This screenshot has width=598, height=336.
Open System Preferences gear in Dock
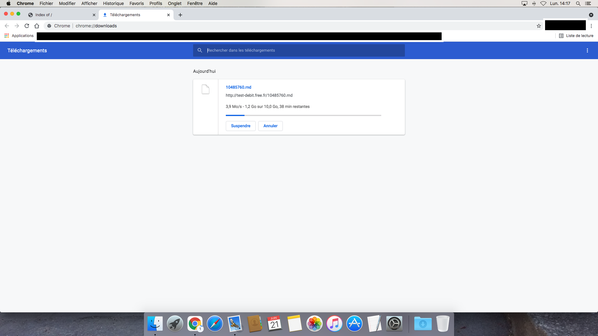(x=394, y=324)
